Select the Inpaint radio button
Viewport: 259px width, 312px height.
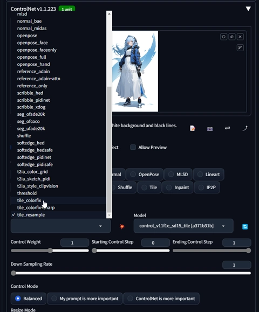(178, 188)
